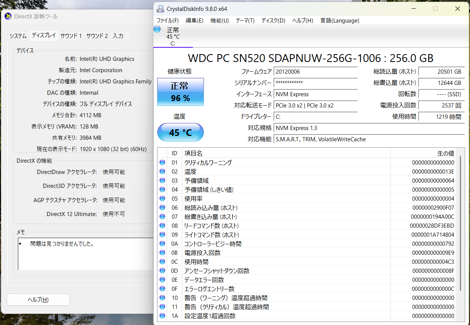Click 1920 x 1080 (32 bit) (60Hz) display mode
This screenshot has height=325, width=470.
(113, 149)
